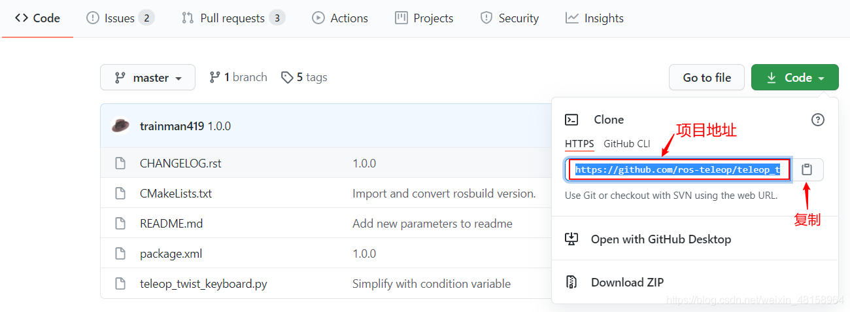Screen dimensions: 850x312
Task: Open CMakeLists.txt file
Action: (x=176, y=194)
